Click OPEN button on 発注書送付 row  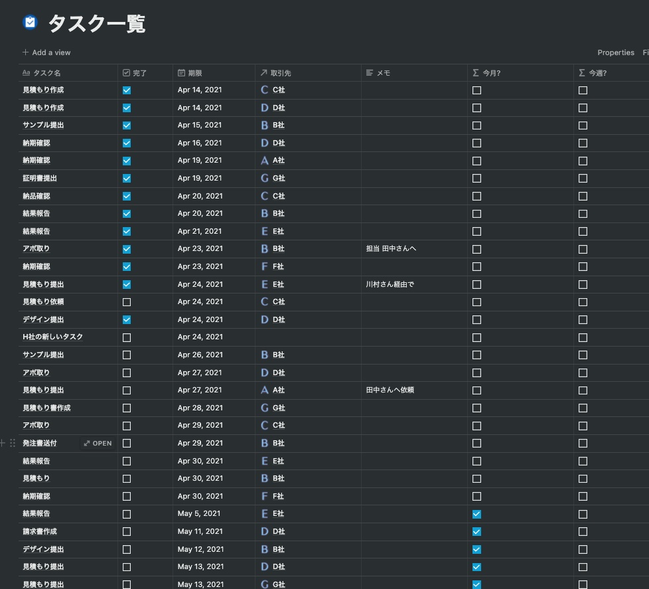pos(98,443)
